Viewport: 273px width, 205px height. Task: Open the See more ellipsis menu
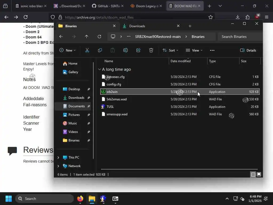(x=212, y=50)
